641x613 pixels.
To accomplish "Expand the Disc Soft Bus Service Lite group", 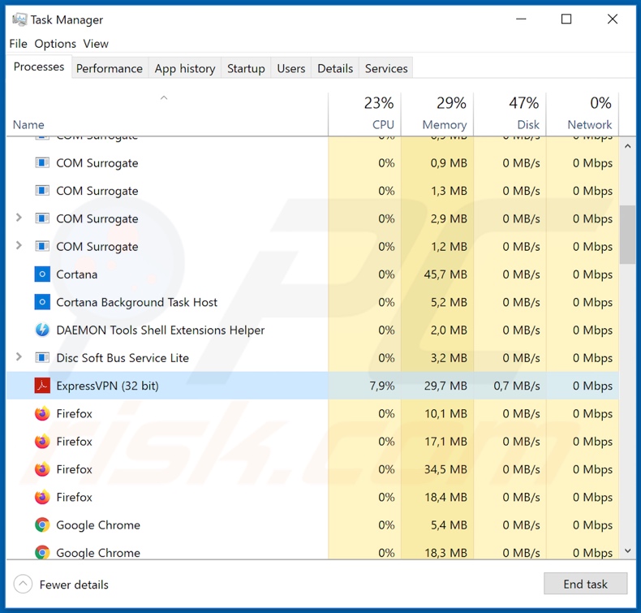I will [x=19, y=357].
